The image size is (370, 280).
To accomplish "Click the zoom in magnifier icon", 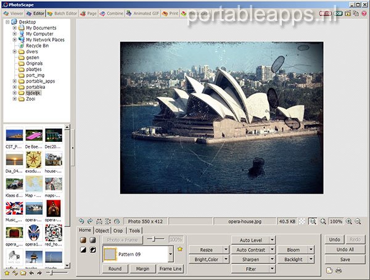I will (349, 221).
